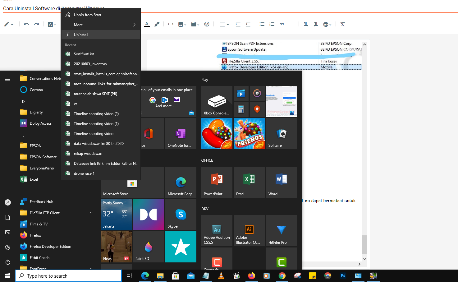This screenshot has width=458, height=282.
Task: Launch the Skype tile
Action: click(x=181, y=215)
